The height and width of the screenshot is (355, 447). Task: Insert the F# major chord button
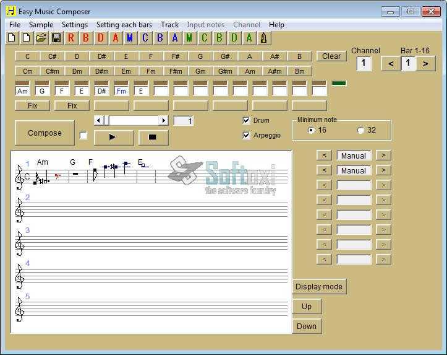(176, 56)
